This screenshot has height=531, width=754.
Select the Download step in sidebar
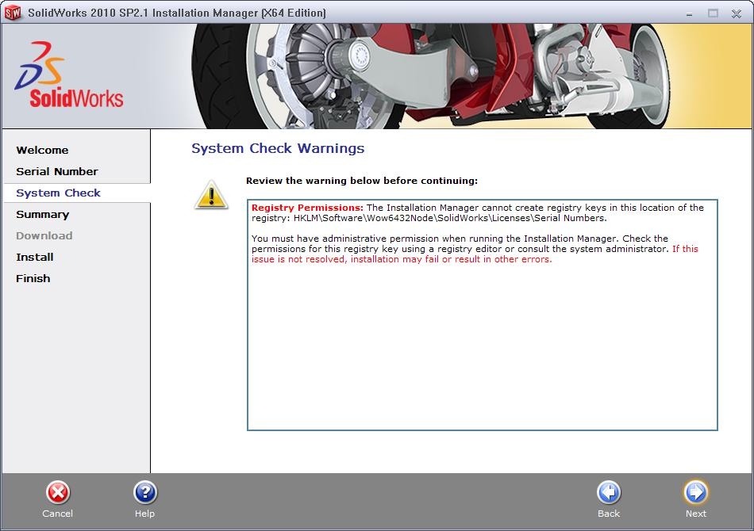tap(44, 235)
